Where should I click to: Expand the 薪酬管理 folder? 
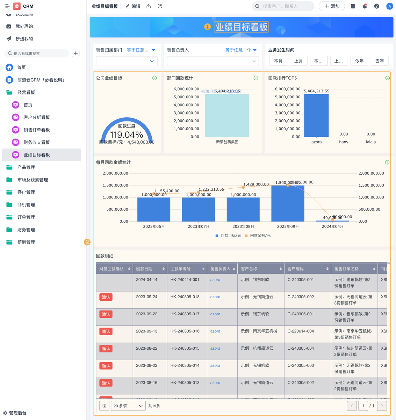tap(41, 242)
